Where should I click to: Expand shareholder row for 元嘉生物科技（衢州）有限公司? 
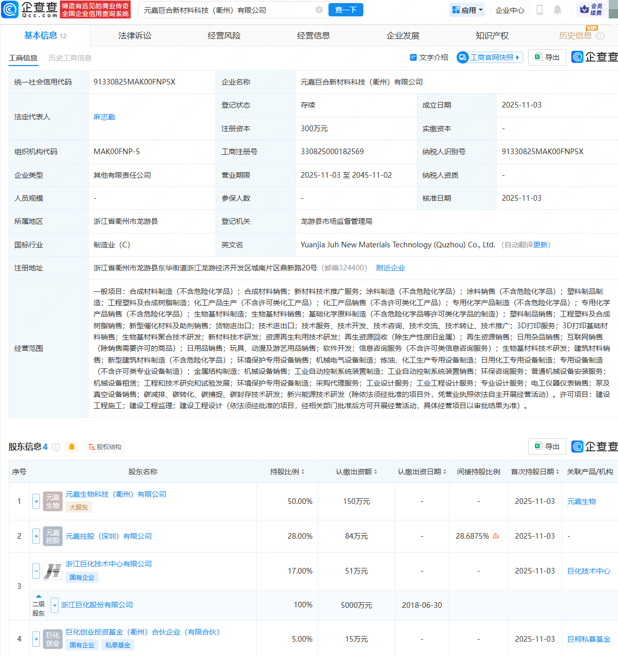point(36,501)
